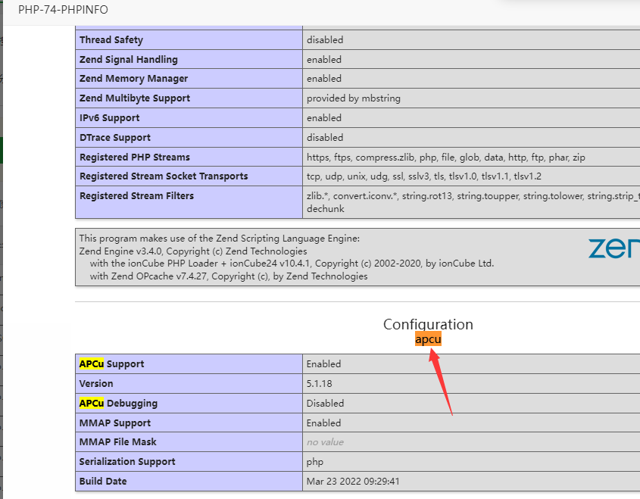Click the value provided by mbstring
Image resolution: width=640 pixels, height=499 pixels.
pyautogui.click(x=354, y=98)
